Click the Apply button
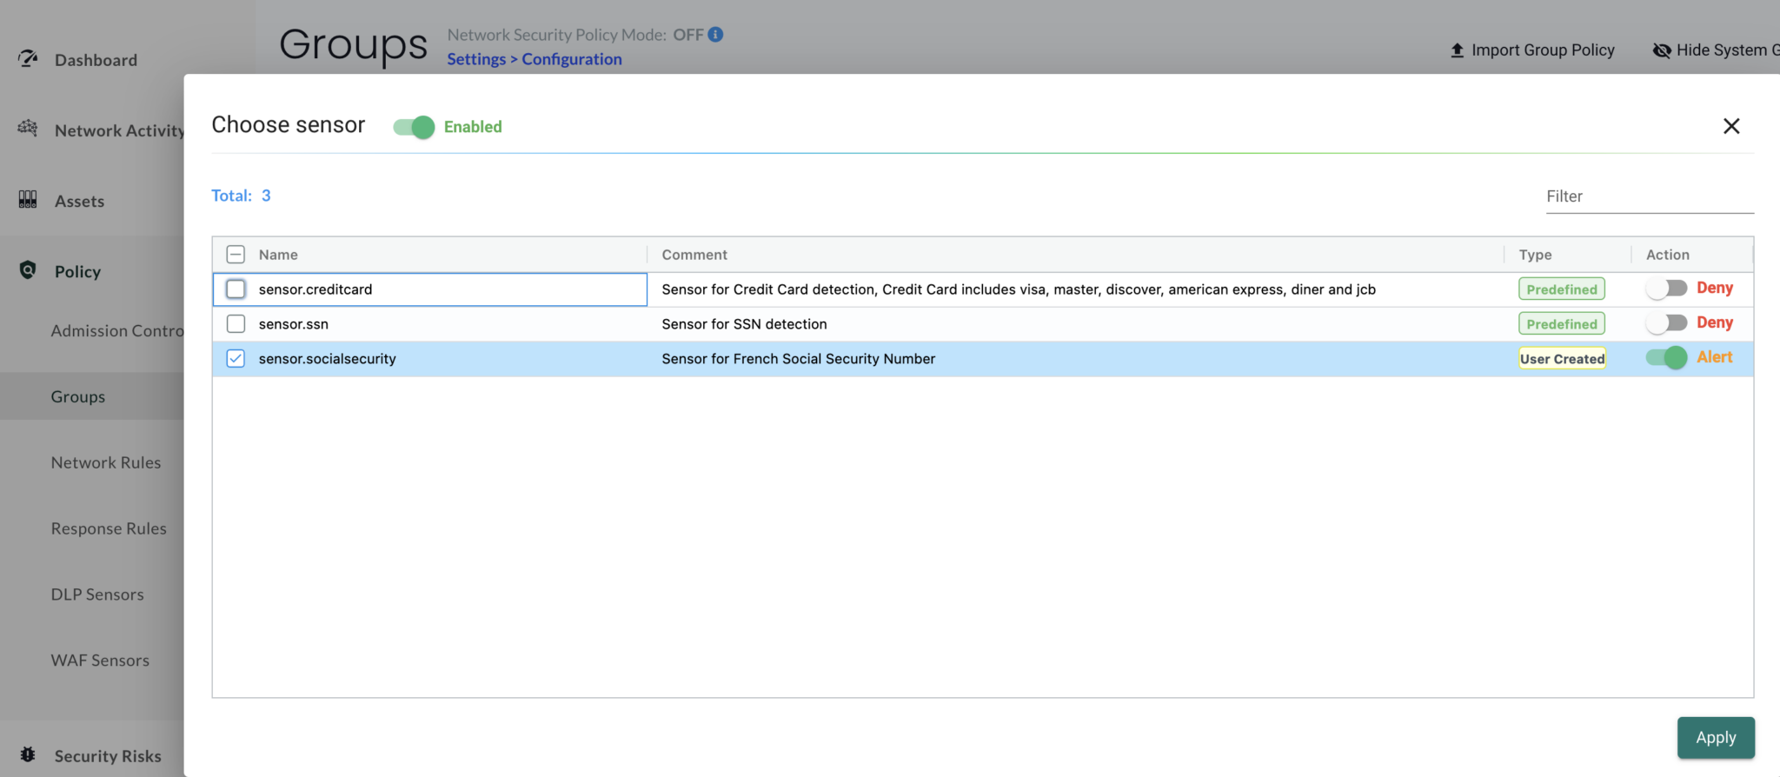The image size is (1780, 777). coord(1716,738)
